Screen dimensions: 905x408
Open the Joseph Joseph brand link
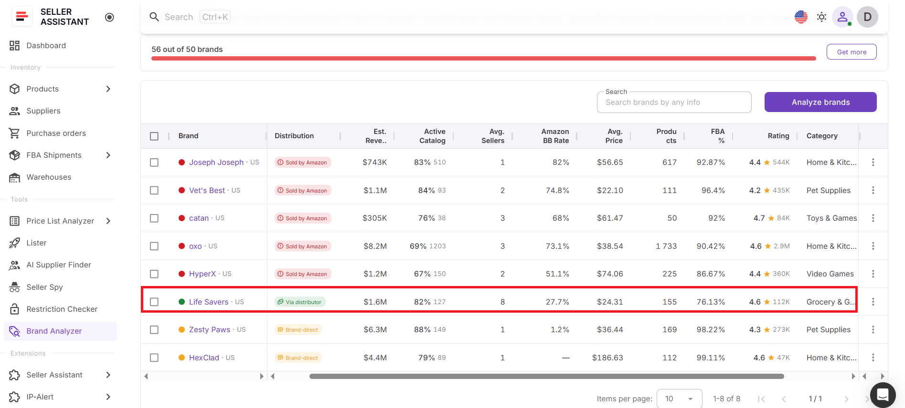[216, 163]
